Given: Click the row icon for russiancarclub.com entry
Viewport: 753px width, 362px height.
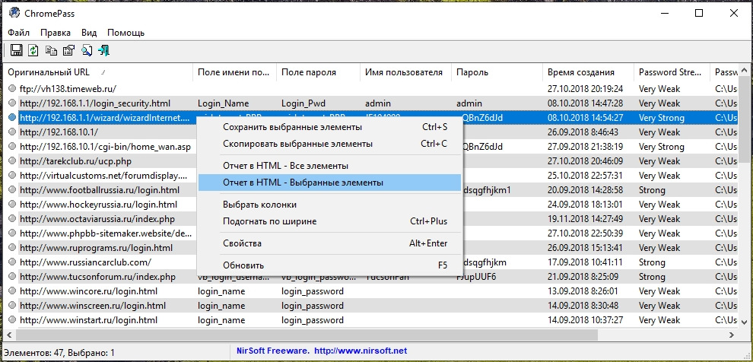Looking at the screenshot, I should pyautogui.click(x=12, y=262).
